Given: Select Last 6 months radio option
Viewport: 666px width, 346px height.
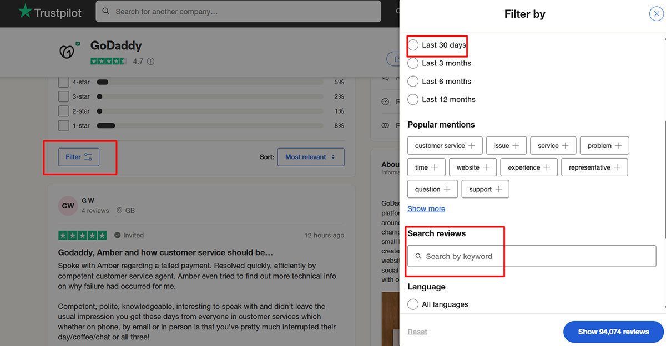Looking at the screenshot, I should (413, 82).
